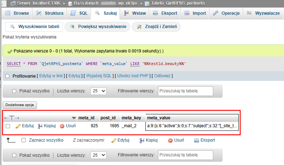
Task: Click the full texts toggle arrows icon
Action: [11, 118]
